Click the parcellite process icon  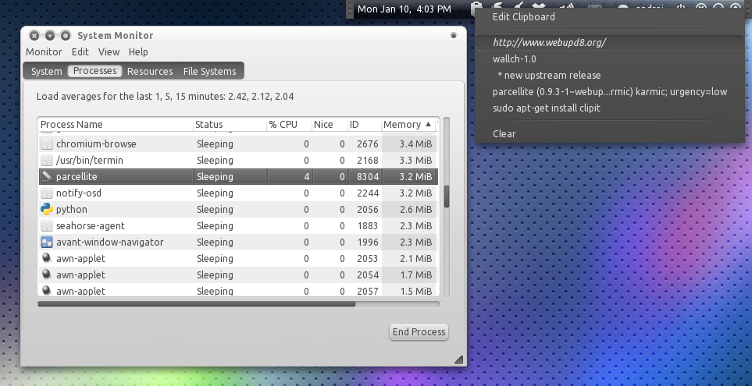[47, 177]
